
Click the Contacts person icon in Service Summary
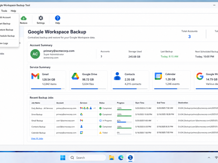coord(117,76)
